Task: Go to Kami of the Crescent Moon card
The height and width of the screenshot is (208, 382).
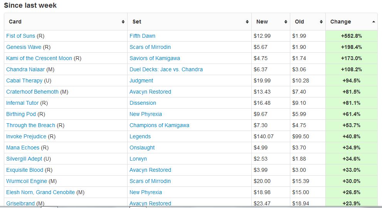Action: tap(39, 58)
